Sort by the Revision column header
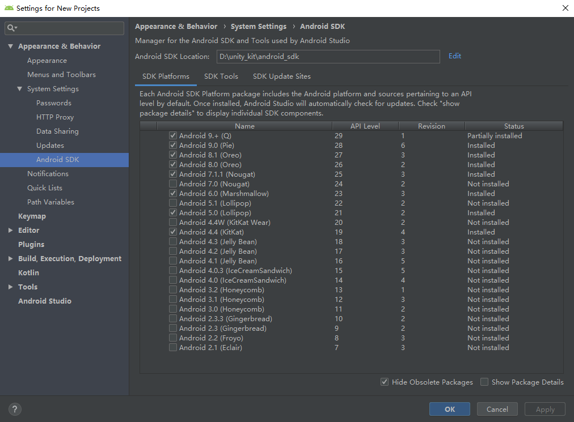This screenshot has width=574, height=422. (x=432, y=126)
